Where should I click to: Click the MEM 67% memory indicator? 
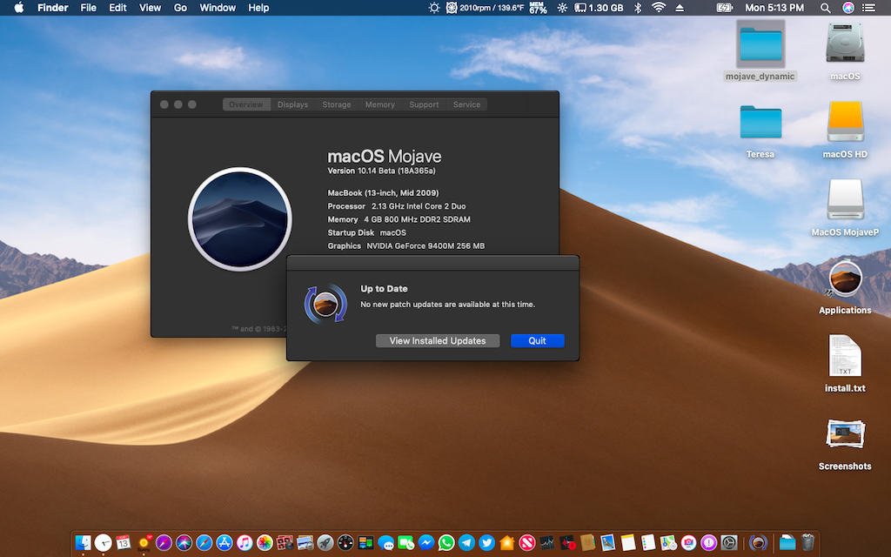[538, 7]
